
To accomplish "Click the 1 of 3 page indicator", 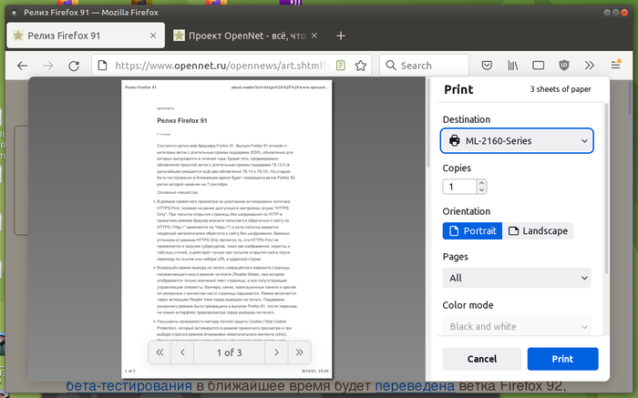I will pos(230,352).
